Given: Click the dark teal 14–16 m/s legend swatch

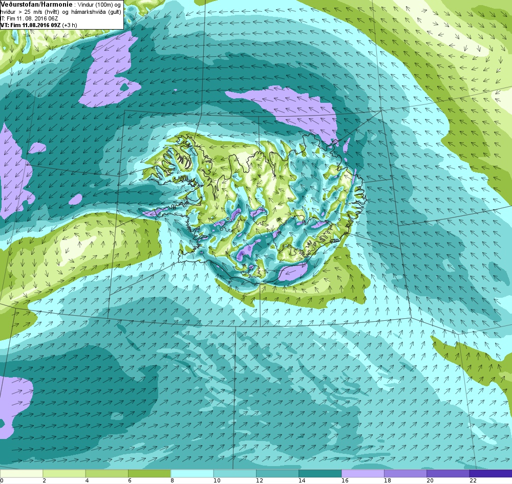Looking at the screenshot, I should click(320, 473).
